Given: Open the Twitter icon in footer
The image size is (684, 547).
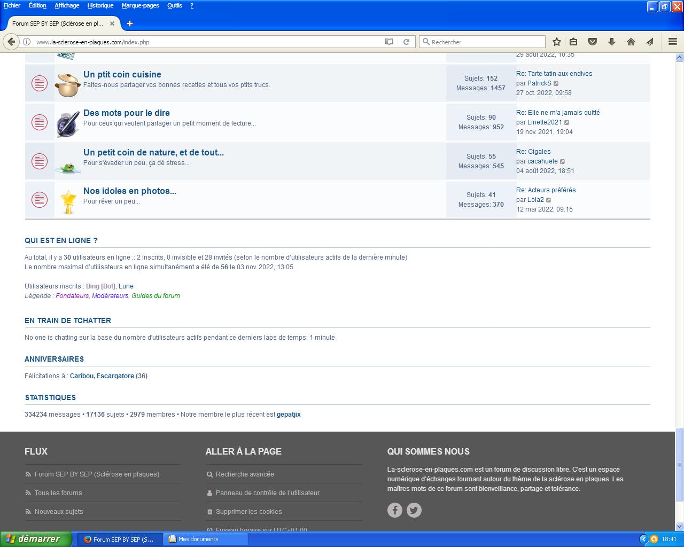Looking at the screenshot, I should 414,510.
